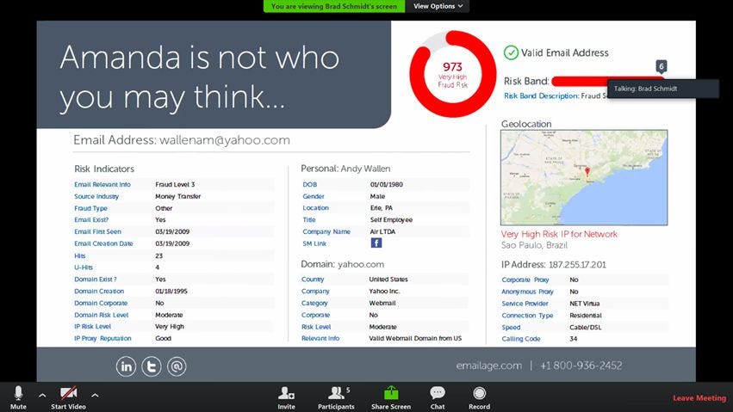Screen dimensions: 733x412
Task: Click the 'Risk Band Description' link
Action: click(541, 95)
